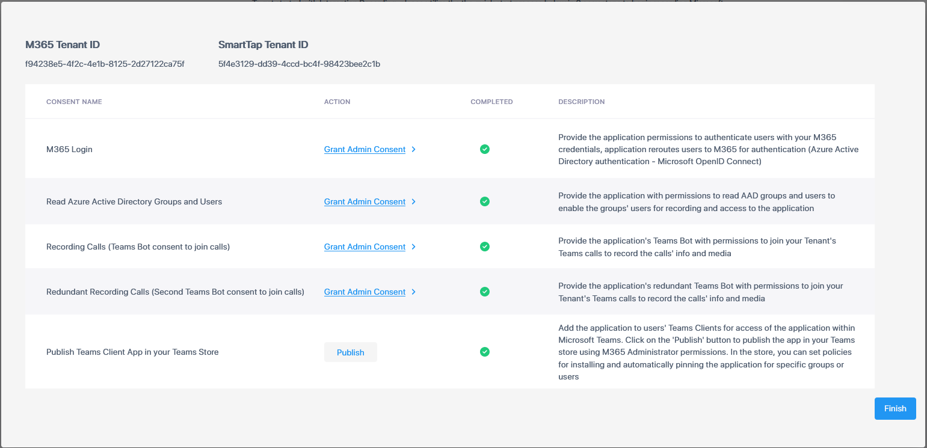This screenshot has width=927, height=448.
Task: Click Grant Admin Consent for Recording Calls row
Action: [365, 247]
